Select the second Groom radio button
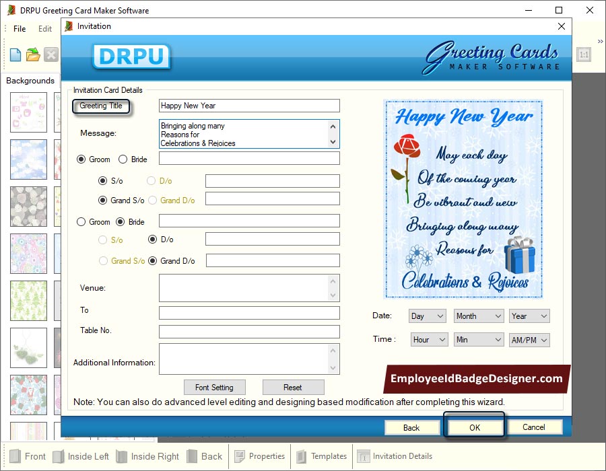 point(81,222)
